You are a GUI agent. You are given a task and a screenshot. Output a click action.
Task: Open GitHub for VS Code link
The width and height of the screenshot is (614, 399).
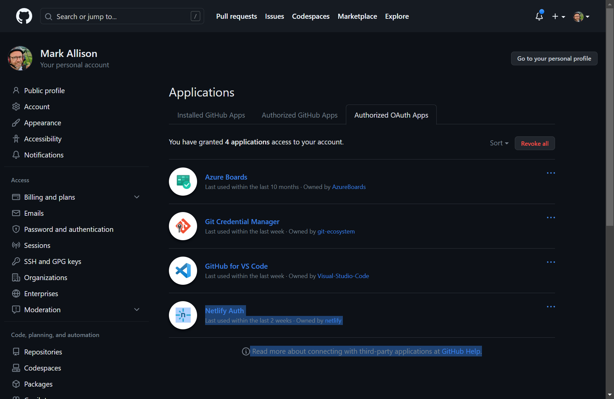[236, 266]
